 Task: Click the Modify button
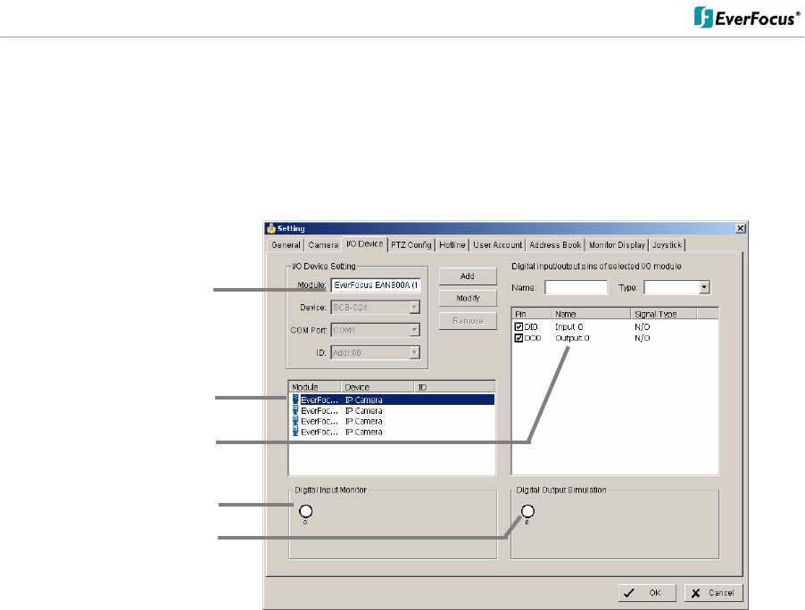[468, 298]
